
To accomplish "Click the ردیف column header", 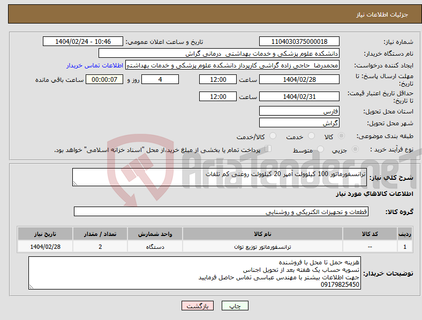I will 405,234.
